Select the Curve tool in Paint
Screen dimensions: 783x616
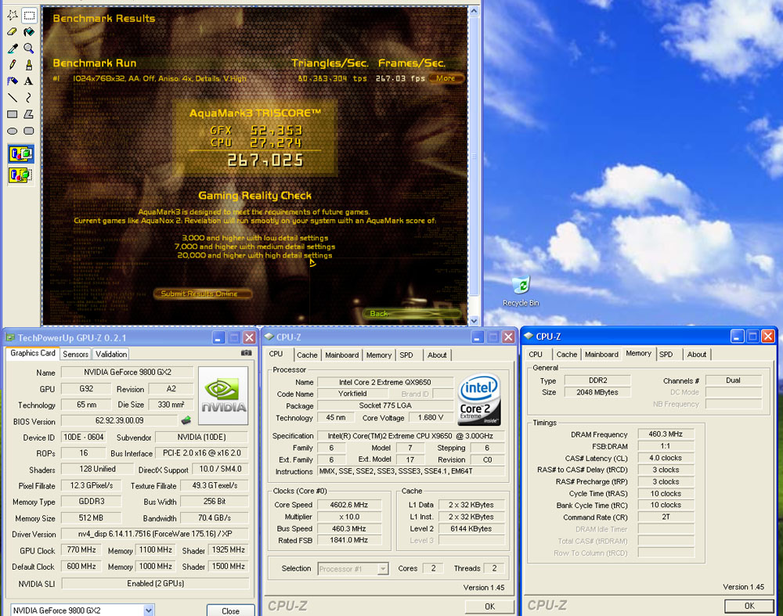pos(29,97)
